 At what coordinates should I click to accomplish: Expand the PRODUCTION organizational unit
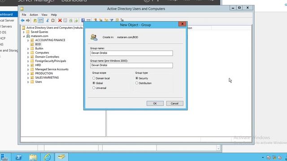tap(28, 73)
